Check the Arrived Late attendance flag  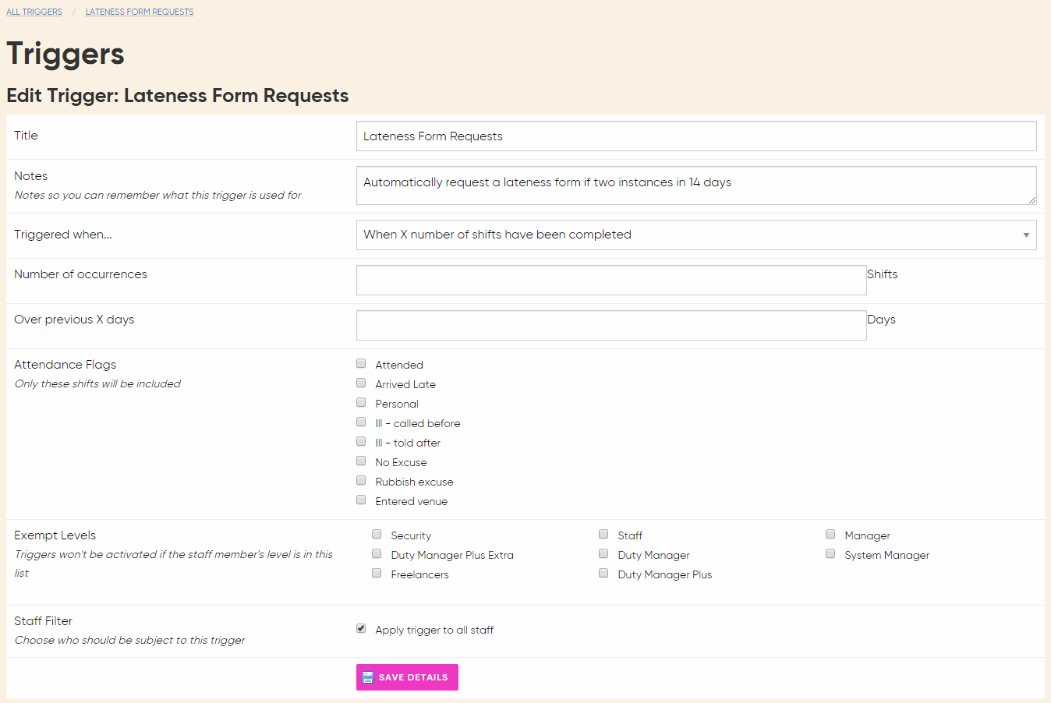click(361, 383)
